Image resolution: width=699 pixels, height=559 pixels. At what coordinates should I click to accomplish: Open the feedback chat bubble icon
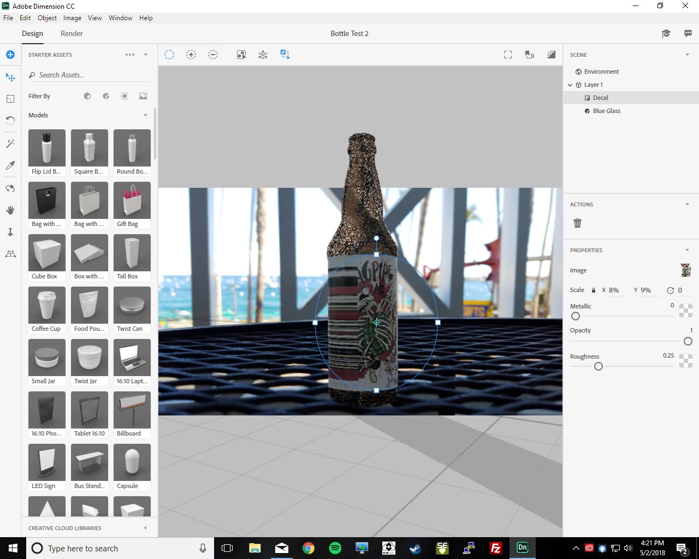688,33
